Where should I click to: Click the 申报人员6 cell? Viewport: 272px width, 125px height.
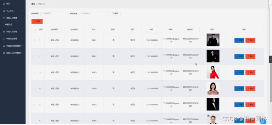55,121
